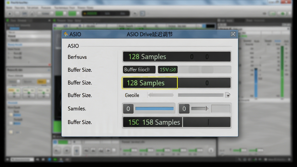Click the Berfeuvs label
Image resolution: width=297 pixels, height=167 pixels.
[77, 57]
